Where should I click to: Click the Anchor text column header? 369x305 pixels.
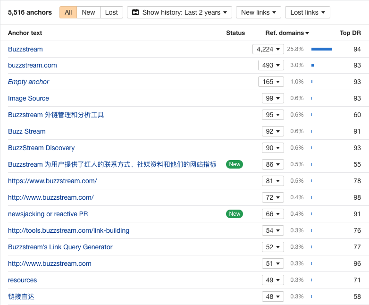[25, 33]
